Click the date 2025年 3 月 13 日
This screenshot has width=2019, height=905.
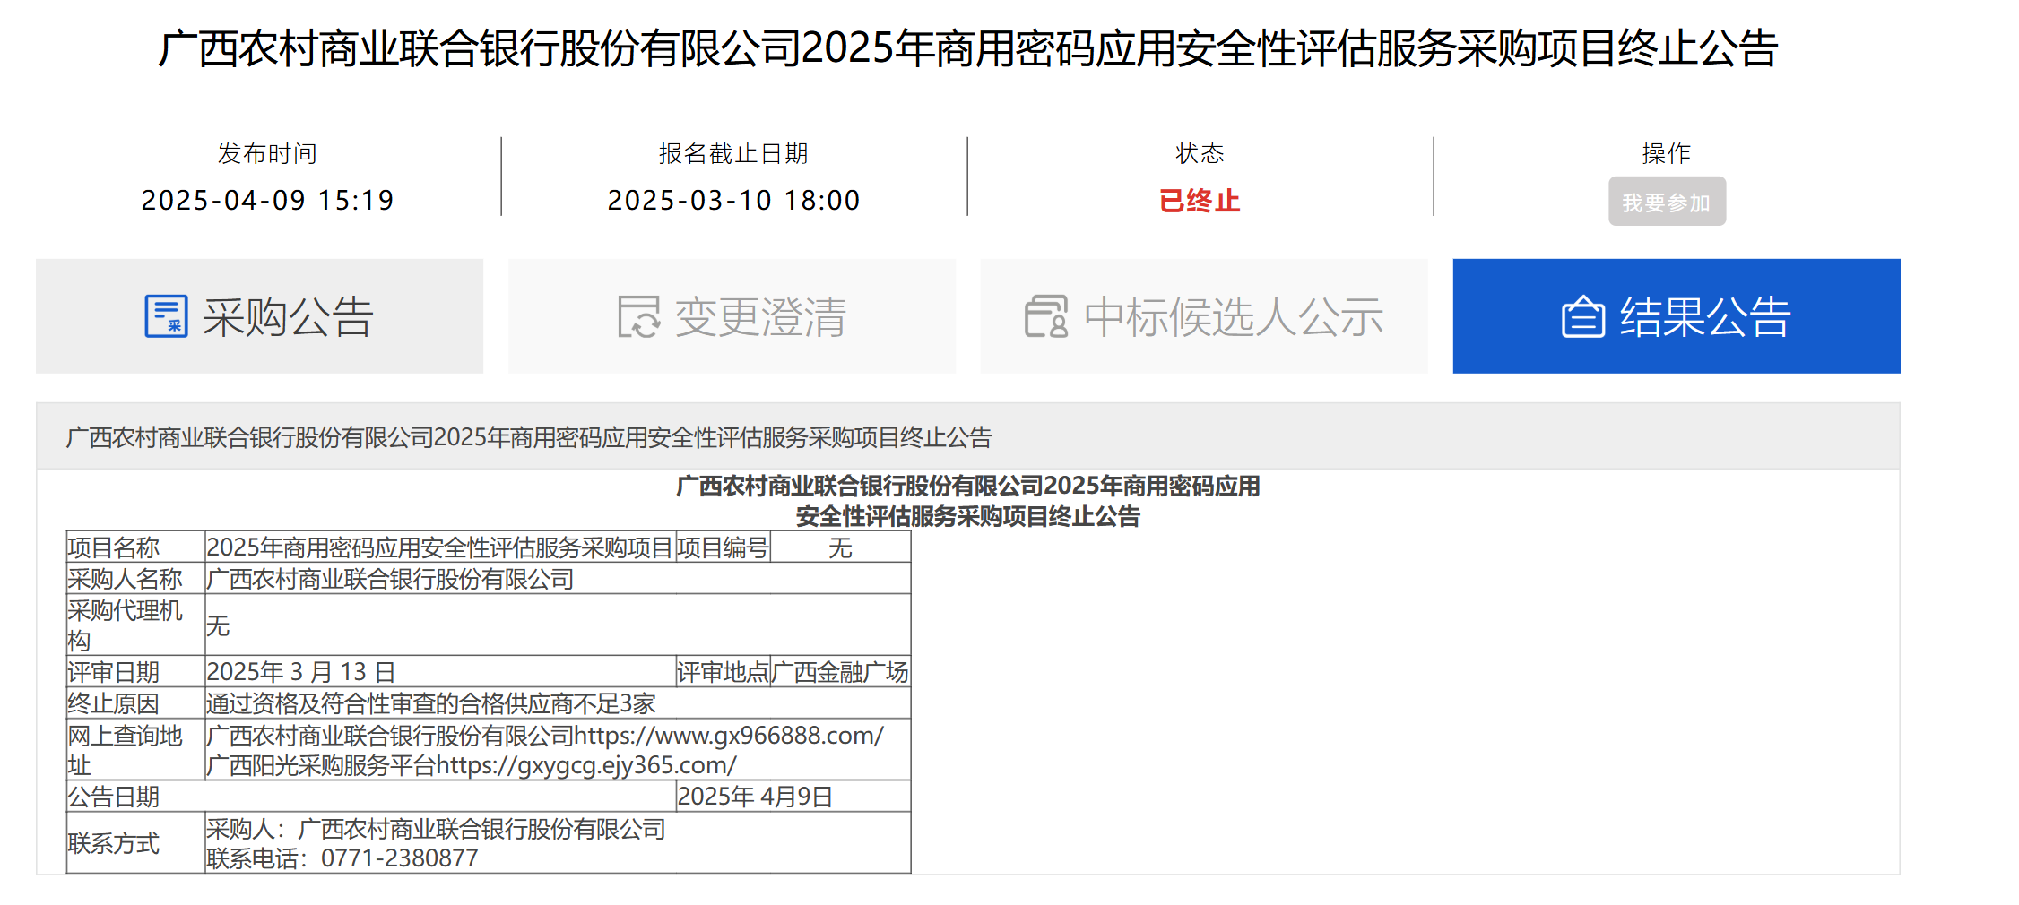[x=301, y=671]
